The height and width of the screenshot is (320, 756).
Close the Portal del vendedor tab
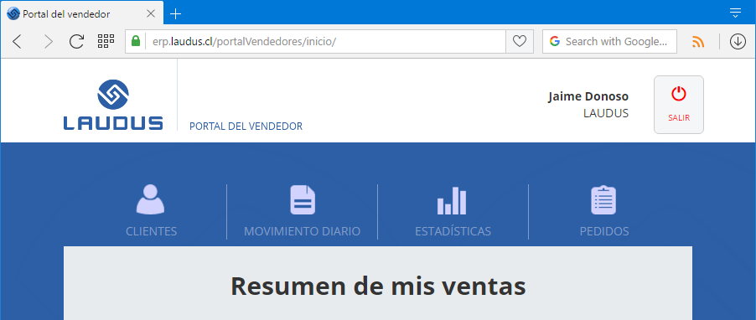click(x=150, y=14)
